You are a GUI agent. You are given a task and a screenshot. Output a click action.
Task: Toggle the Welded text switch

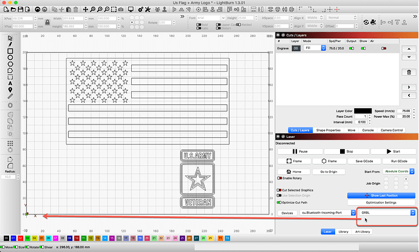point(239,24)
